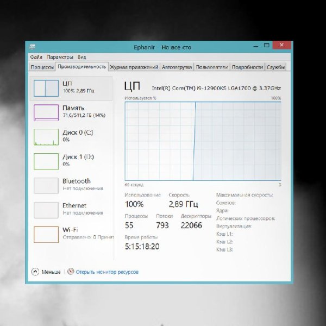Click the Используется % graph label
The height and width of the screenshot is (326, 326).
(140, 98)
